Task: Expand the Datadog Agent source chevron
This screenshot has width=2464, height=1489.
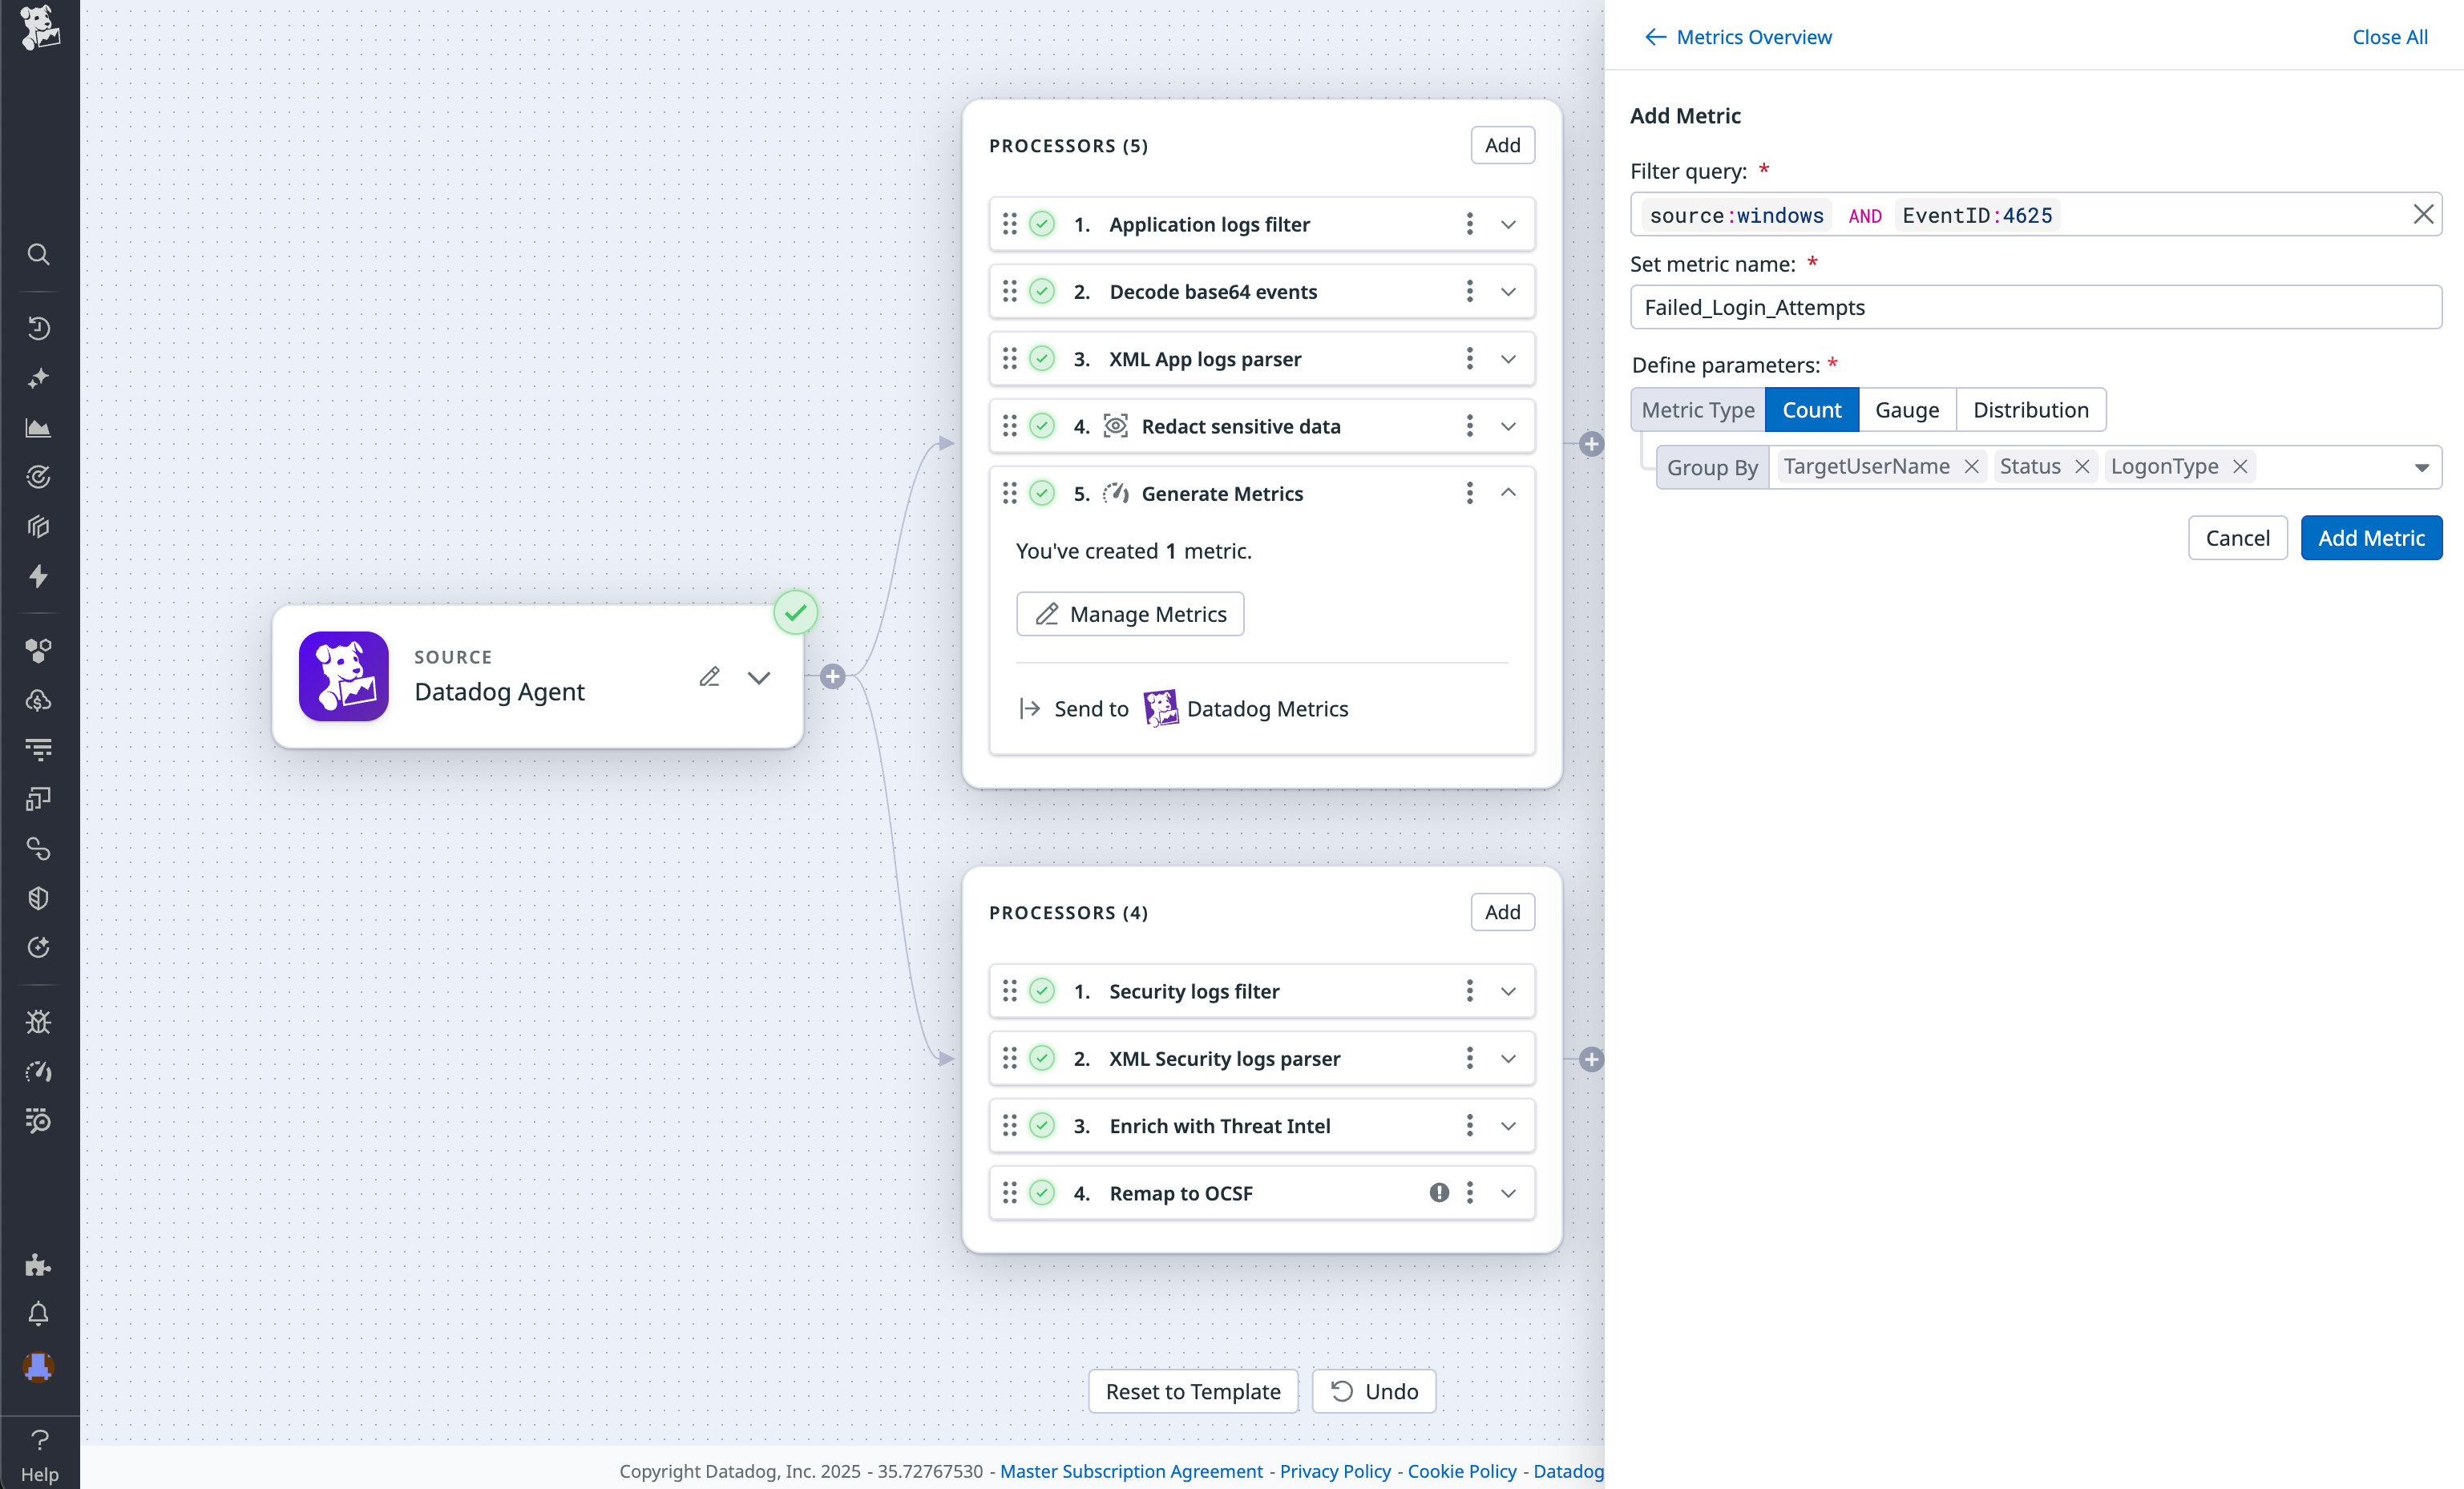Action: click(759, 677)
